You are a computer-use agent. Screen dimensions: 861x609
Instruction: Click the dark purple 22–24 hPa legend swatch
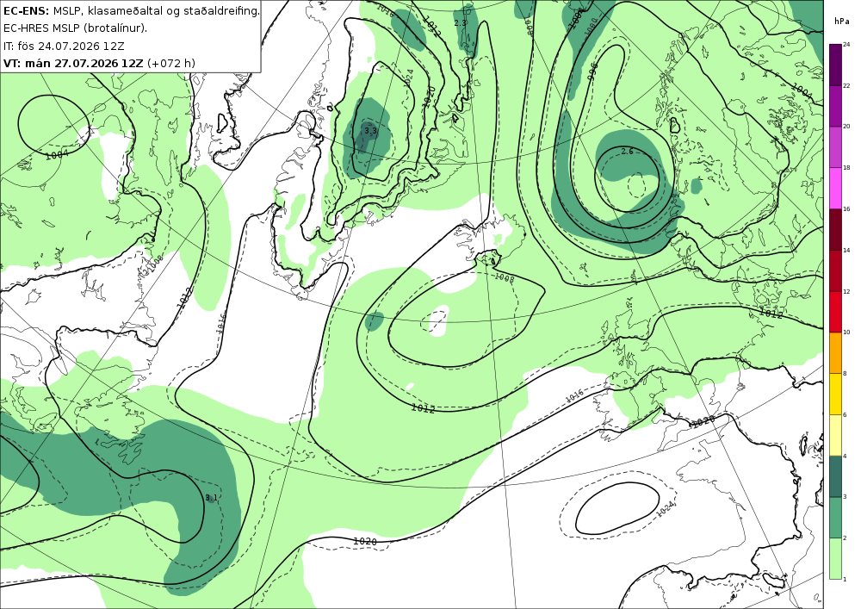point(836,65)
